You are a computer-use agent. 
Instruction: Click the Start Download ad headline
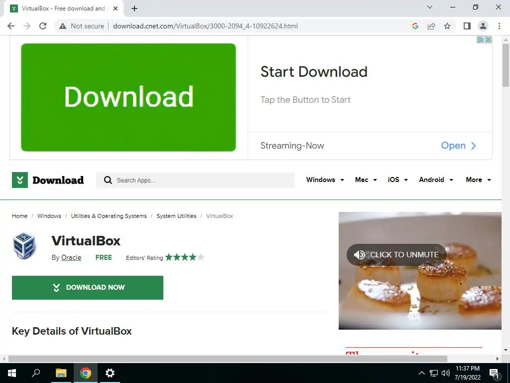pyautogui.click(x=314, y=72)
